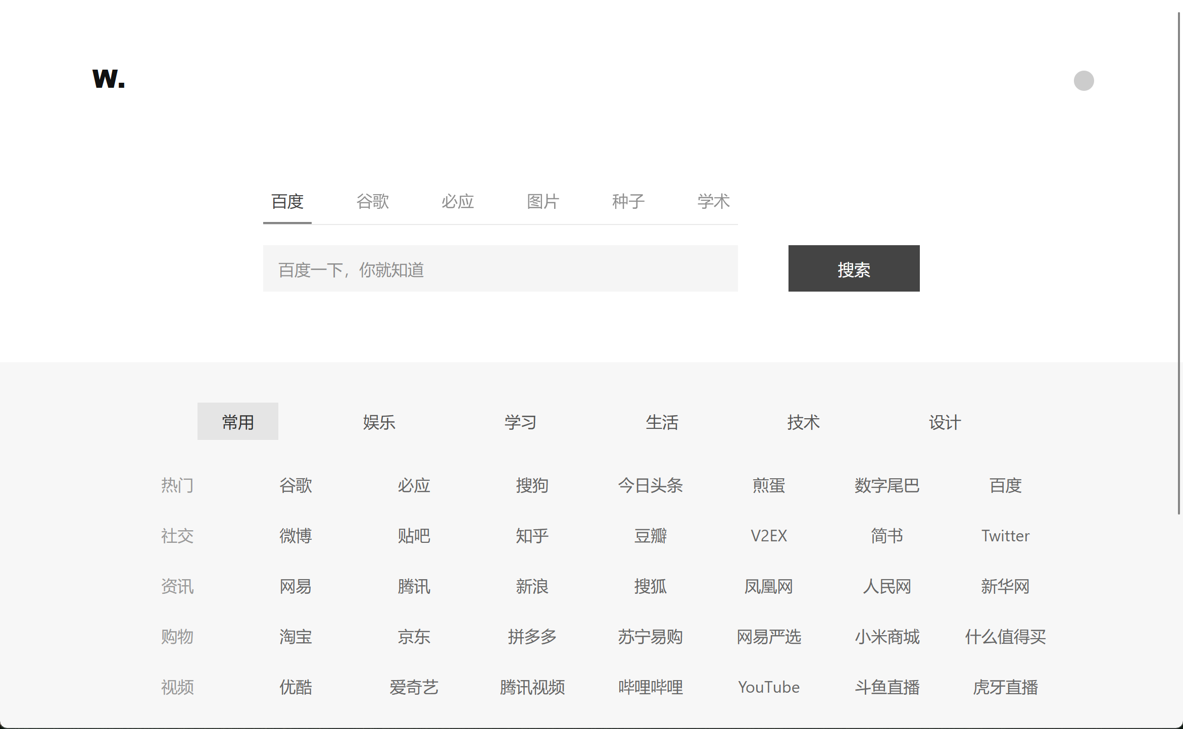Select the 必应 search engine tab
This screenshot has height=729, width=1183.
click(458, 202)
